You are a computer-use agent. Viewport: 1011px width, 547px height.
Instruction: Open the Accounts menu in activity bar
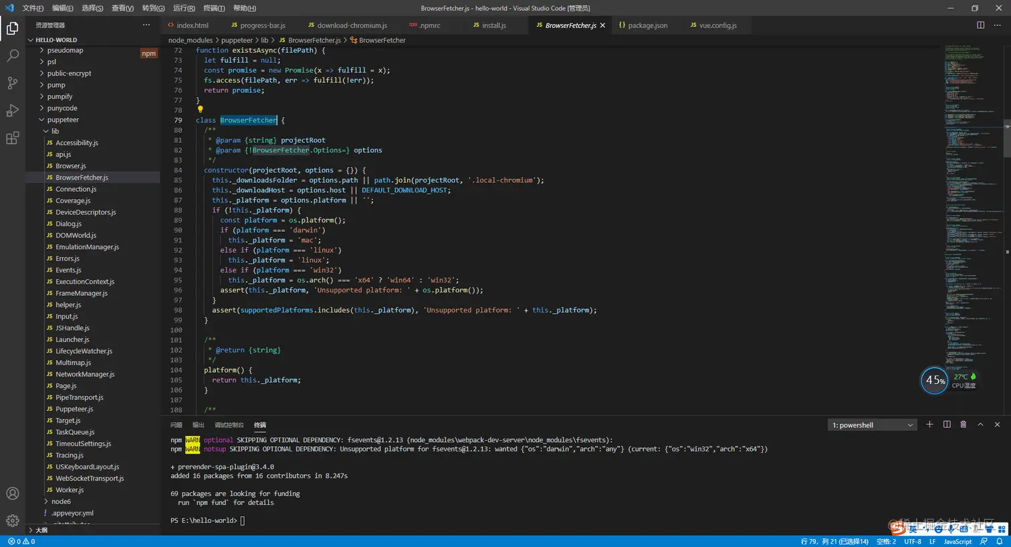12,494
